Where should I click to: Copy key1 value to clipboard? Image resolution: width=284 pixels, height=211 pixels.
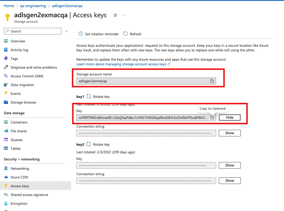(x=212, y=118)
